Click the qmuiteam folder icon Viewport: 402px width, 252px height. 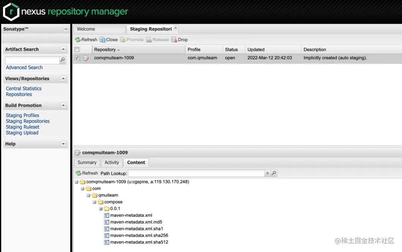tap(95, 195)
